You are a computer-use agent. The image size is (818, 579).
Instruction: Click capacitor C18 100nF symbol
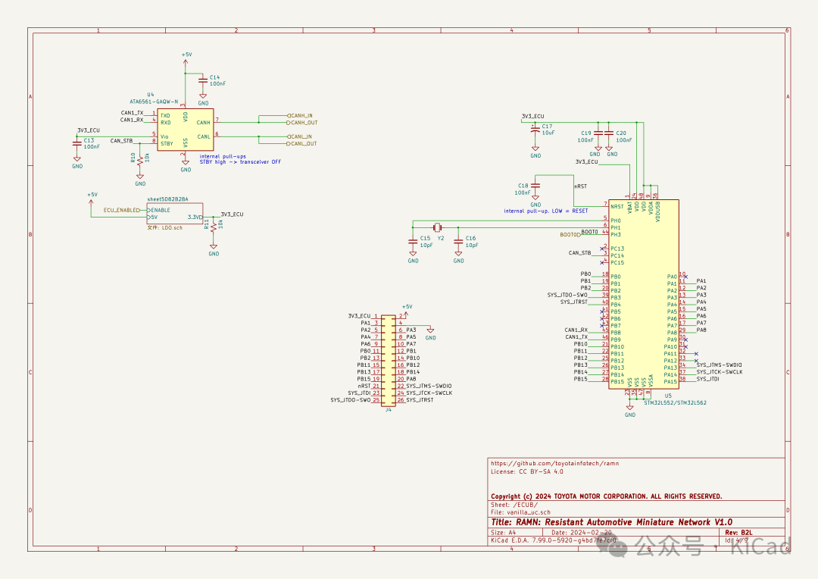[535, 186]
